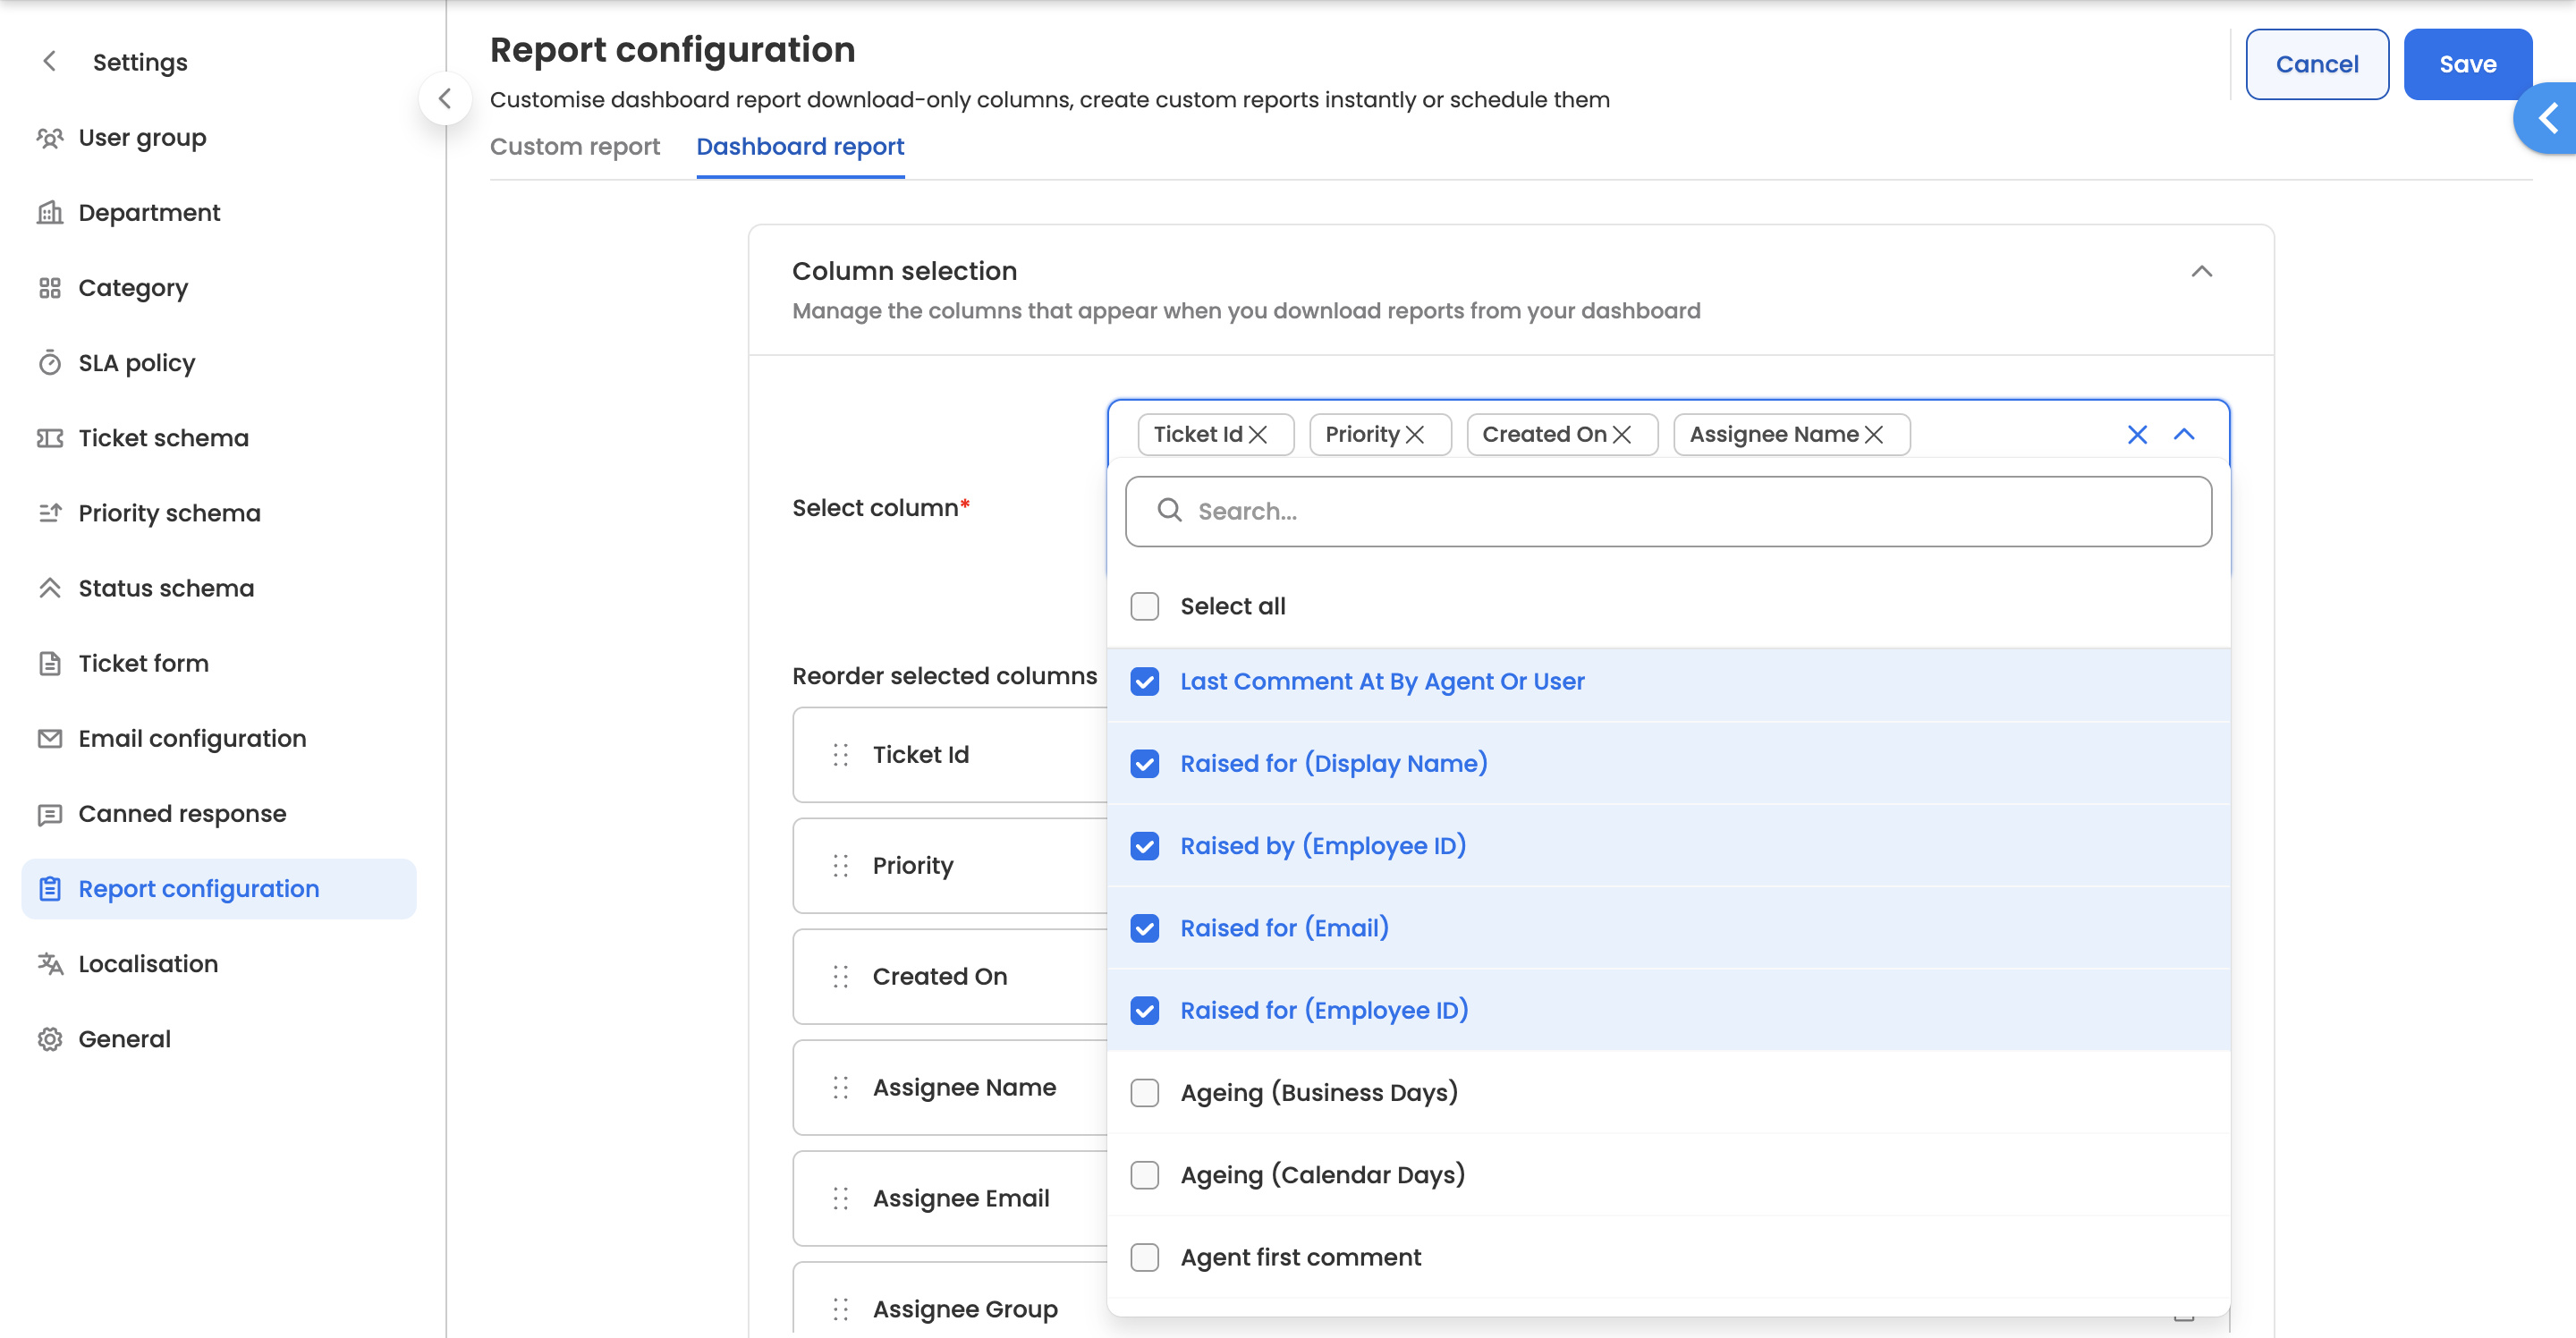Enable Ageing (Business Days) column
This screenshot has width=2576, height=1338.
click(x=1144, y=1092)
